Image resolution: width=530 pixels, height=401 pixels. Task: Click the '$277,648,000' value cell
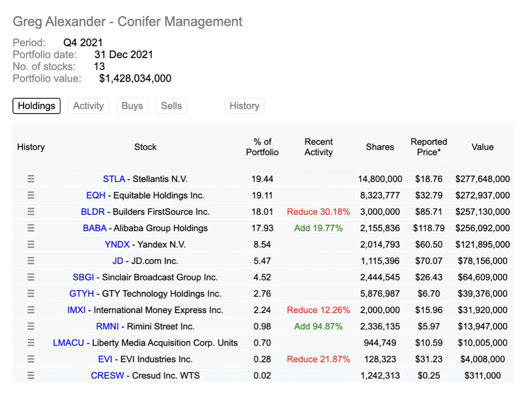(x=482, y=179)
